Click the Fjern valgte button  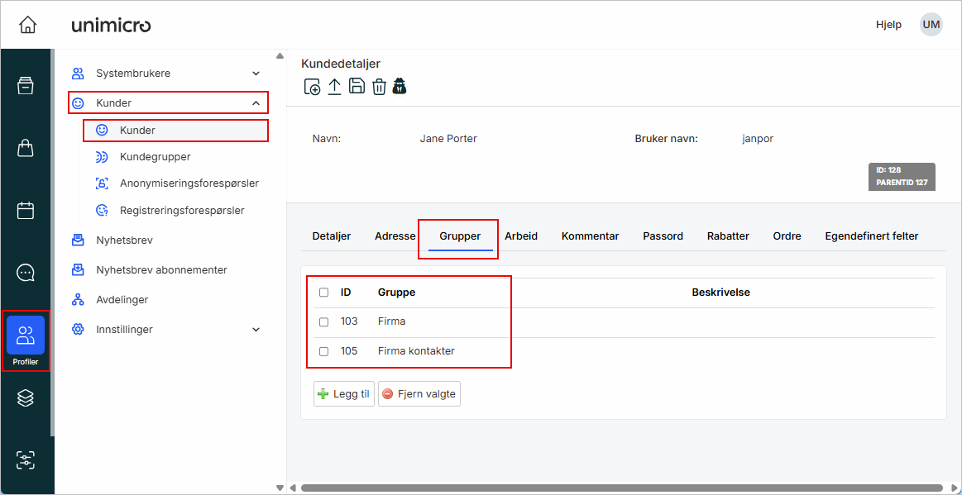pos(419,394)
